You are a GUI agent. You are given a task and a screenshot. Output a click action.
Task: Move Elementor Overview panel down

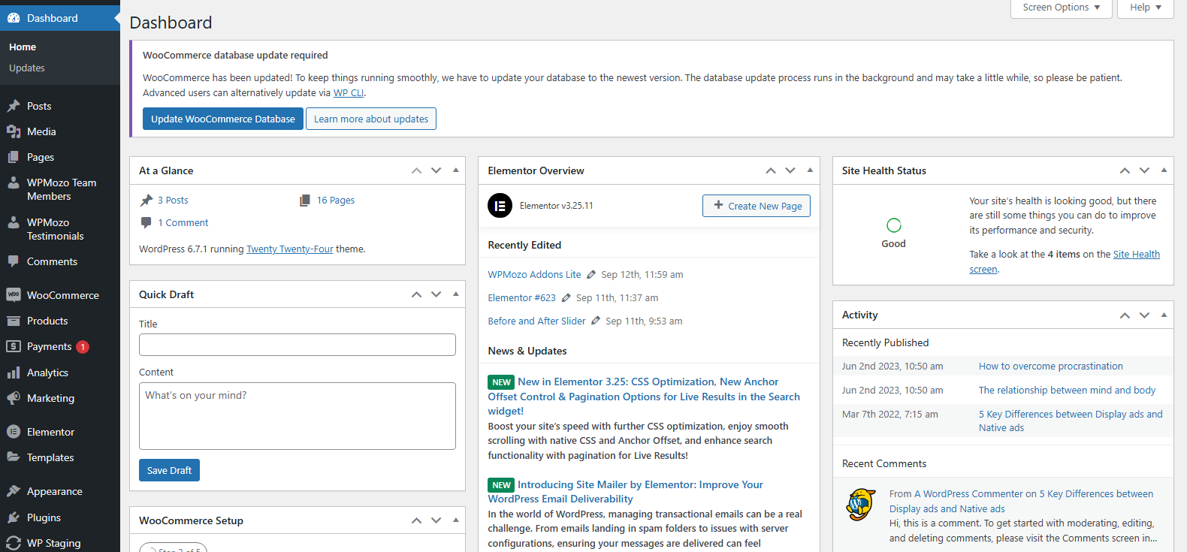pos(790,170)
